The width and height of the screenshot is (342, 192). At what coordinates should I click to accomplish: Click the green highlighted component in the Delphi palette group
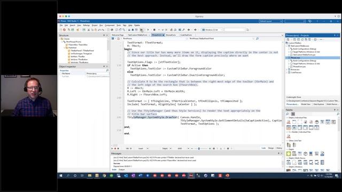pyautogui.click(x=289, y=154)
